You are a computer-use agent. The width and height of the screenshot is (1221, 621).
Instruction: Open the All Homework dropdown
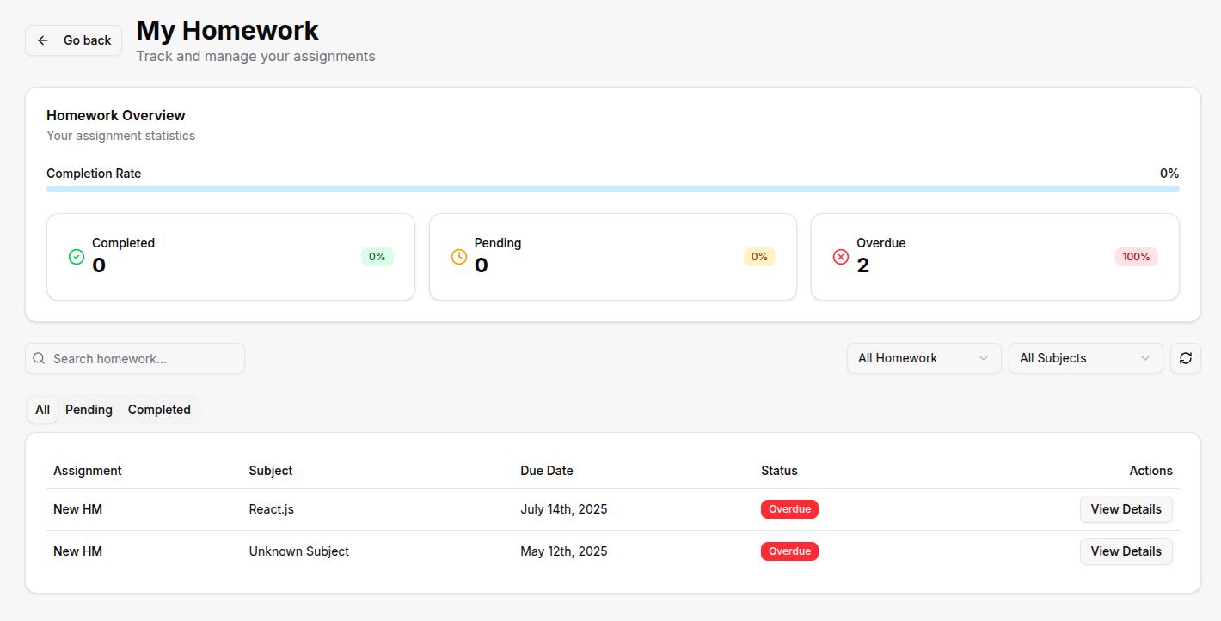pyautogui.click(x=923, y=358)
